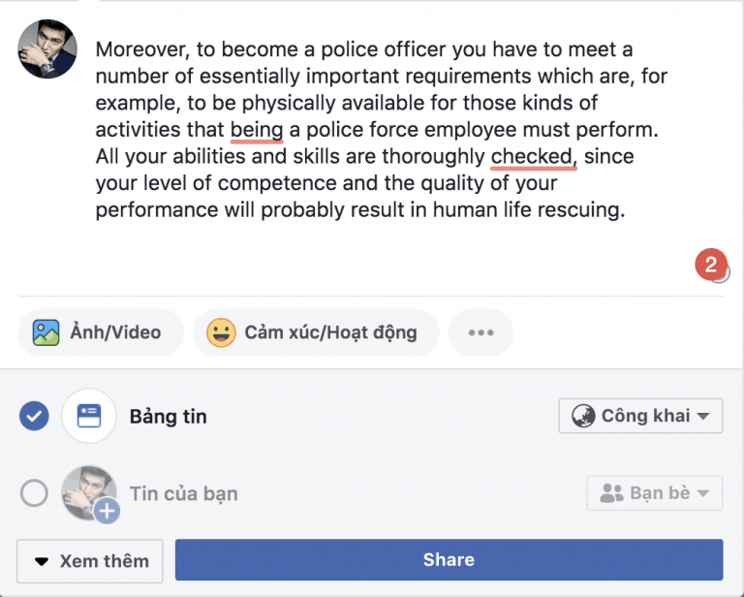Click the underlined word "checked"
The image size is (744, 597).
[531, 157]
